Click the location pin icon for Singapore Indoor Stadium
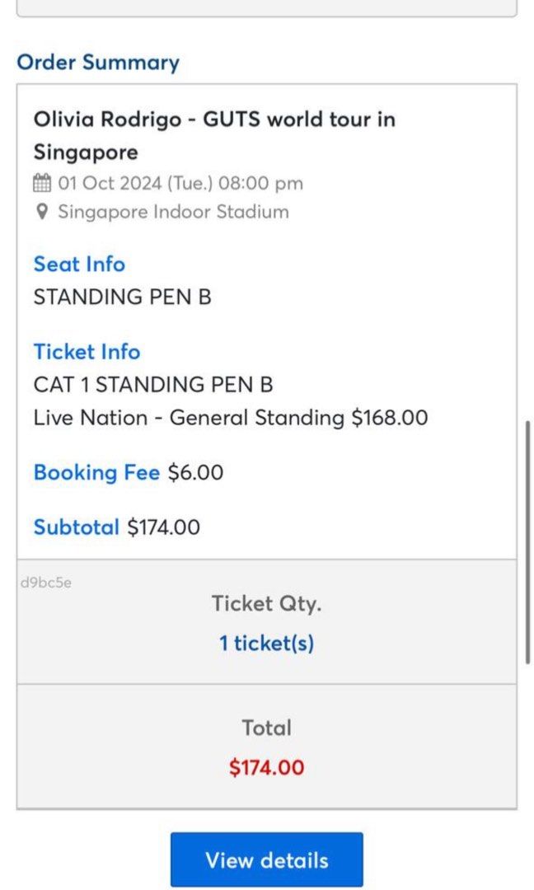 pyautogui.click(x=40, y=213)
